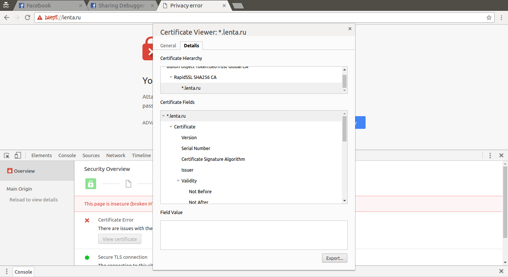Click the red X Certificate Error icon

tap(87, 220)
